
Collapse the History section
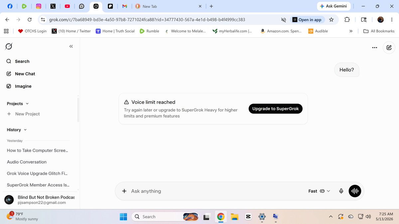pyautogui.click(x=17, y=130)
